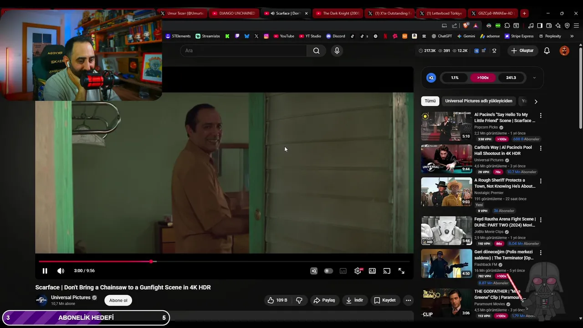Open the ChatGPT bookmark
The image size is (583, 328).
click(x=442, y=36)
